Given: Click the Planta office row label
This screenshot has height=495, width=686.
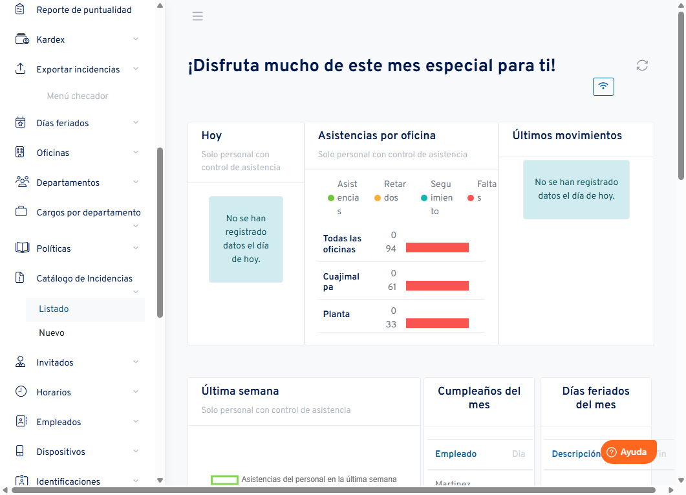Looking at the screenshot, I should pos(336,314).
